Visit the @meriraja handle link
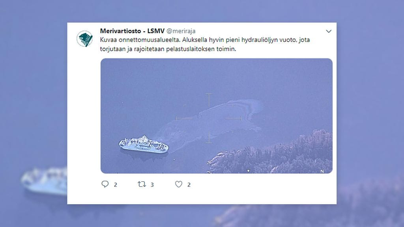 point(181,31)
